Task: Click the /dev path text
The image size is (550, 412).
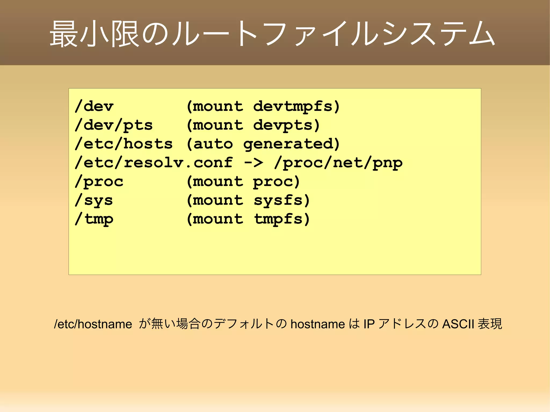Action: (x=94, y=106)
